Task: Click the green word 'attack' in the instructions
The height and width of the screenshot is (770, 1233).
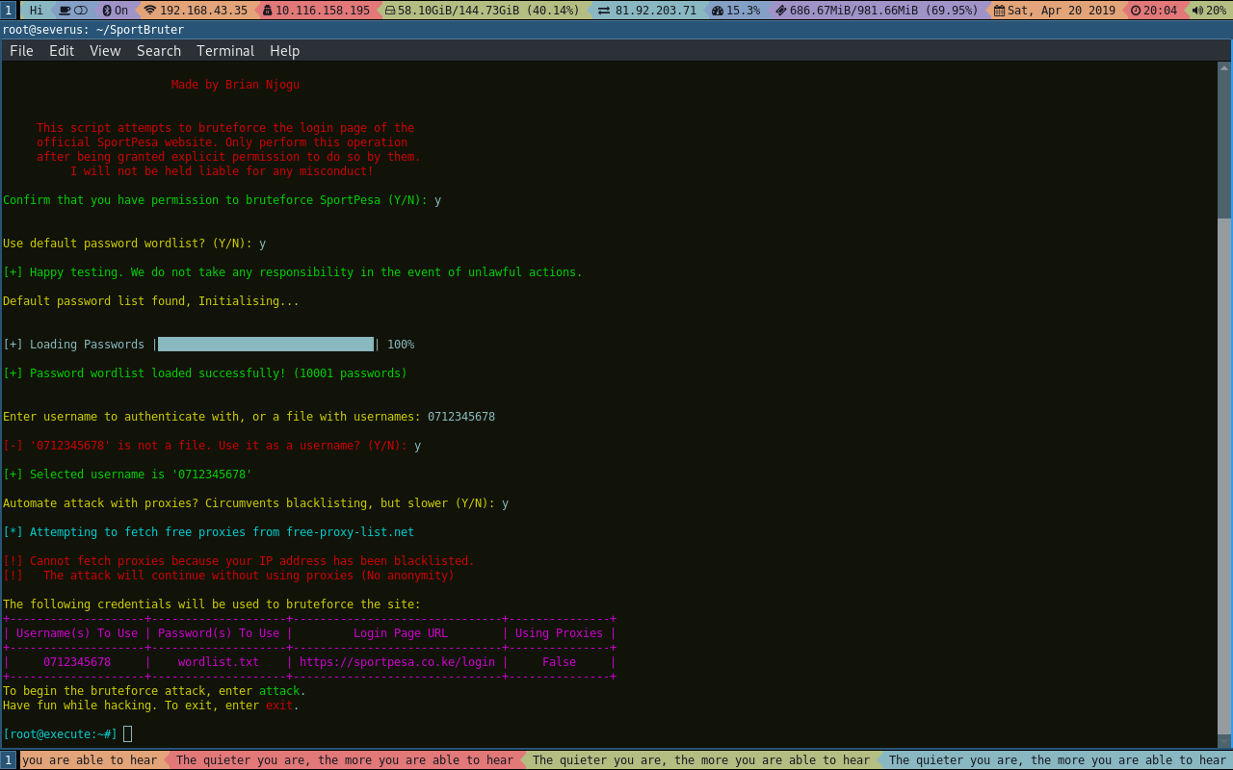Action: pyautogui.click(x=279, y=691)
